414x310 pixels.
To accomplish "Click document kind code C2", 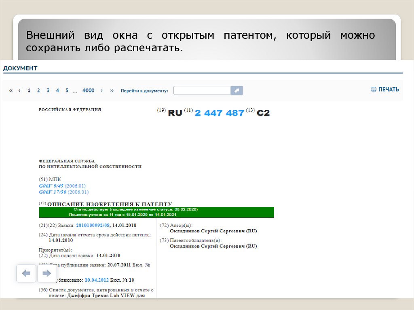I will (263, 113).
